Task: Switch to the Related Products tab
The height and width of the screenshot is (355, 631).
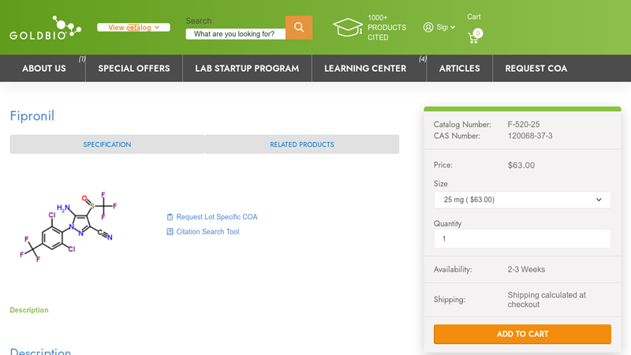Action: 302,144
